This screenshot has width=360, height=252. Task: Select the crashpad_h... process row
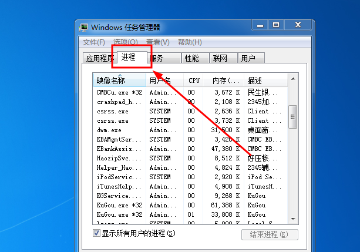[x=190, y=102]
